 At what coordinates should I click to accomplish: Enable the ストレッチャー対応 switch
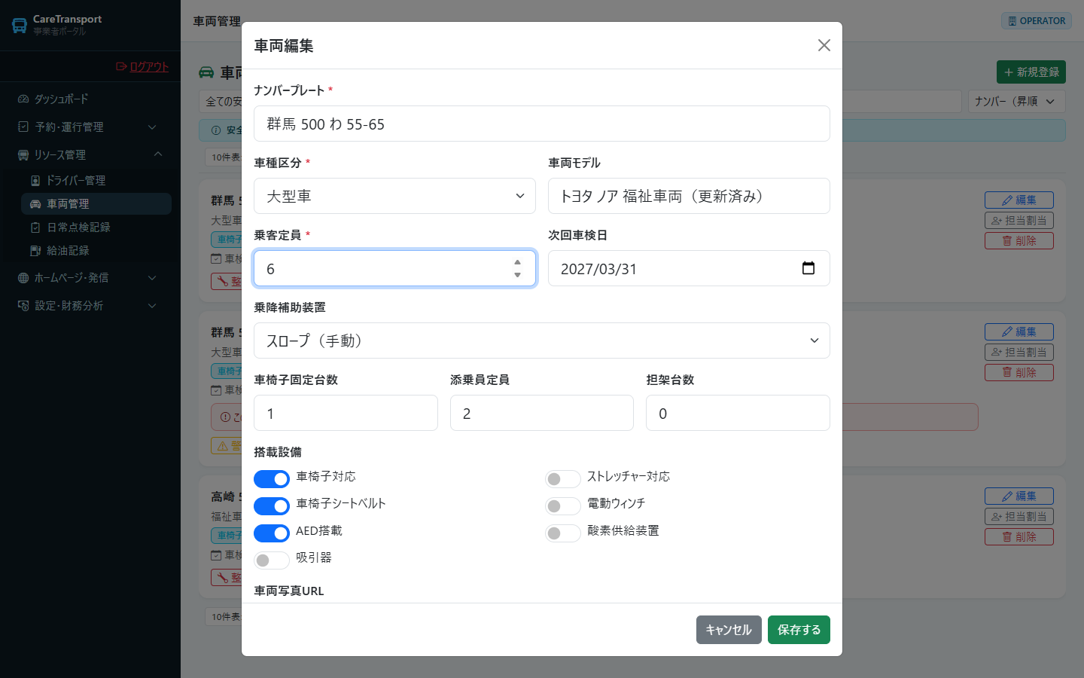(x=563, y=479)
